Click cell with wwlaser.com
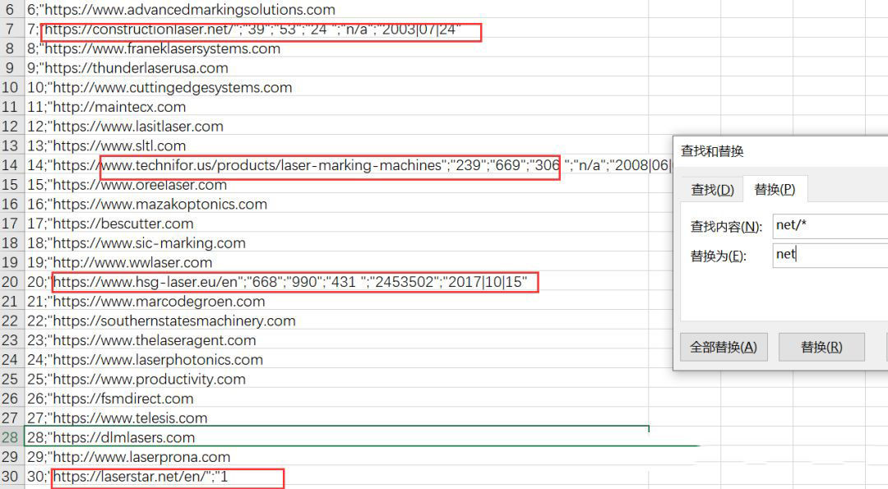Image resolution: width=888 pixels, height=489 pixels. pos(337,262)
